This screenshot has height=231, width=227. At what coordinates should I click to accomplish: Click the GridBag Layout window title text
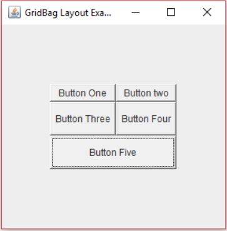tap(68, 13)
